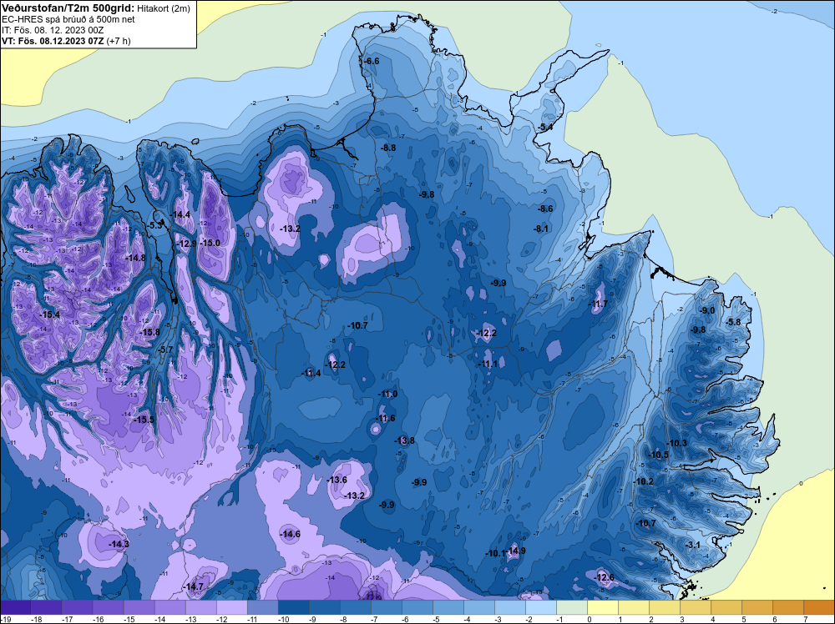Select the -10.2 temperature reading
This screenshot has width=835, height=624.
pos(644,481)
